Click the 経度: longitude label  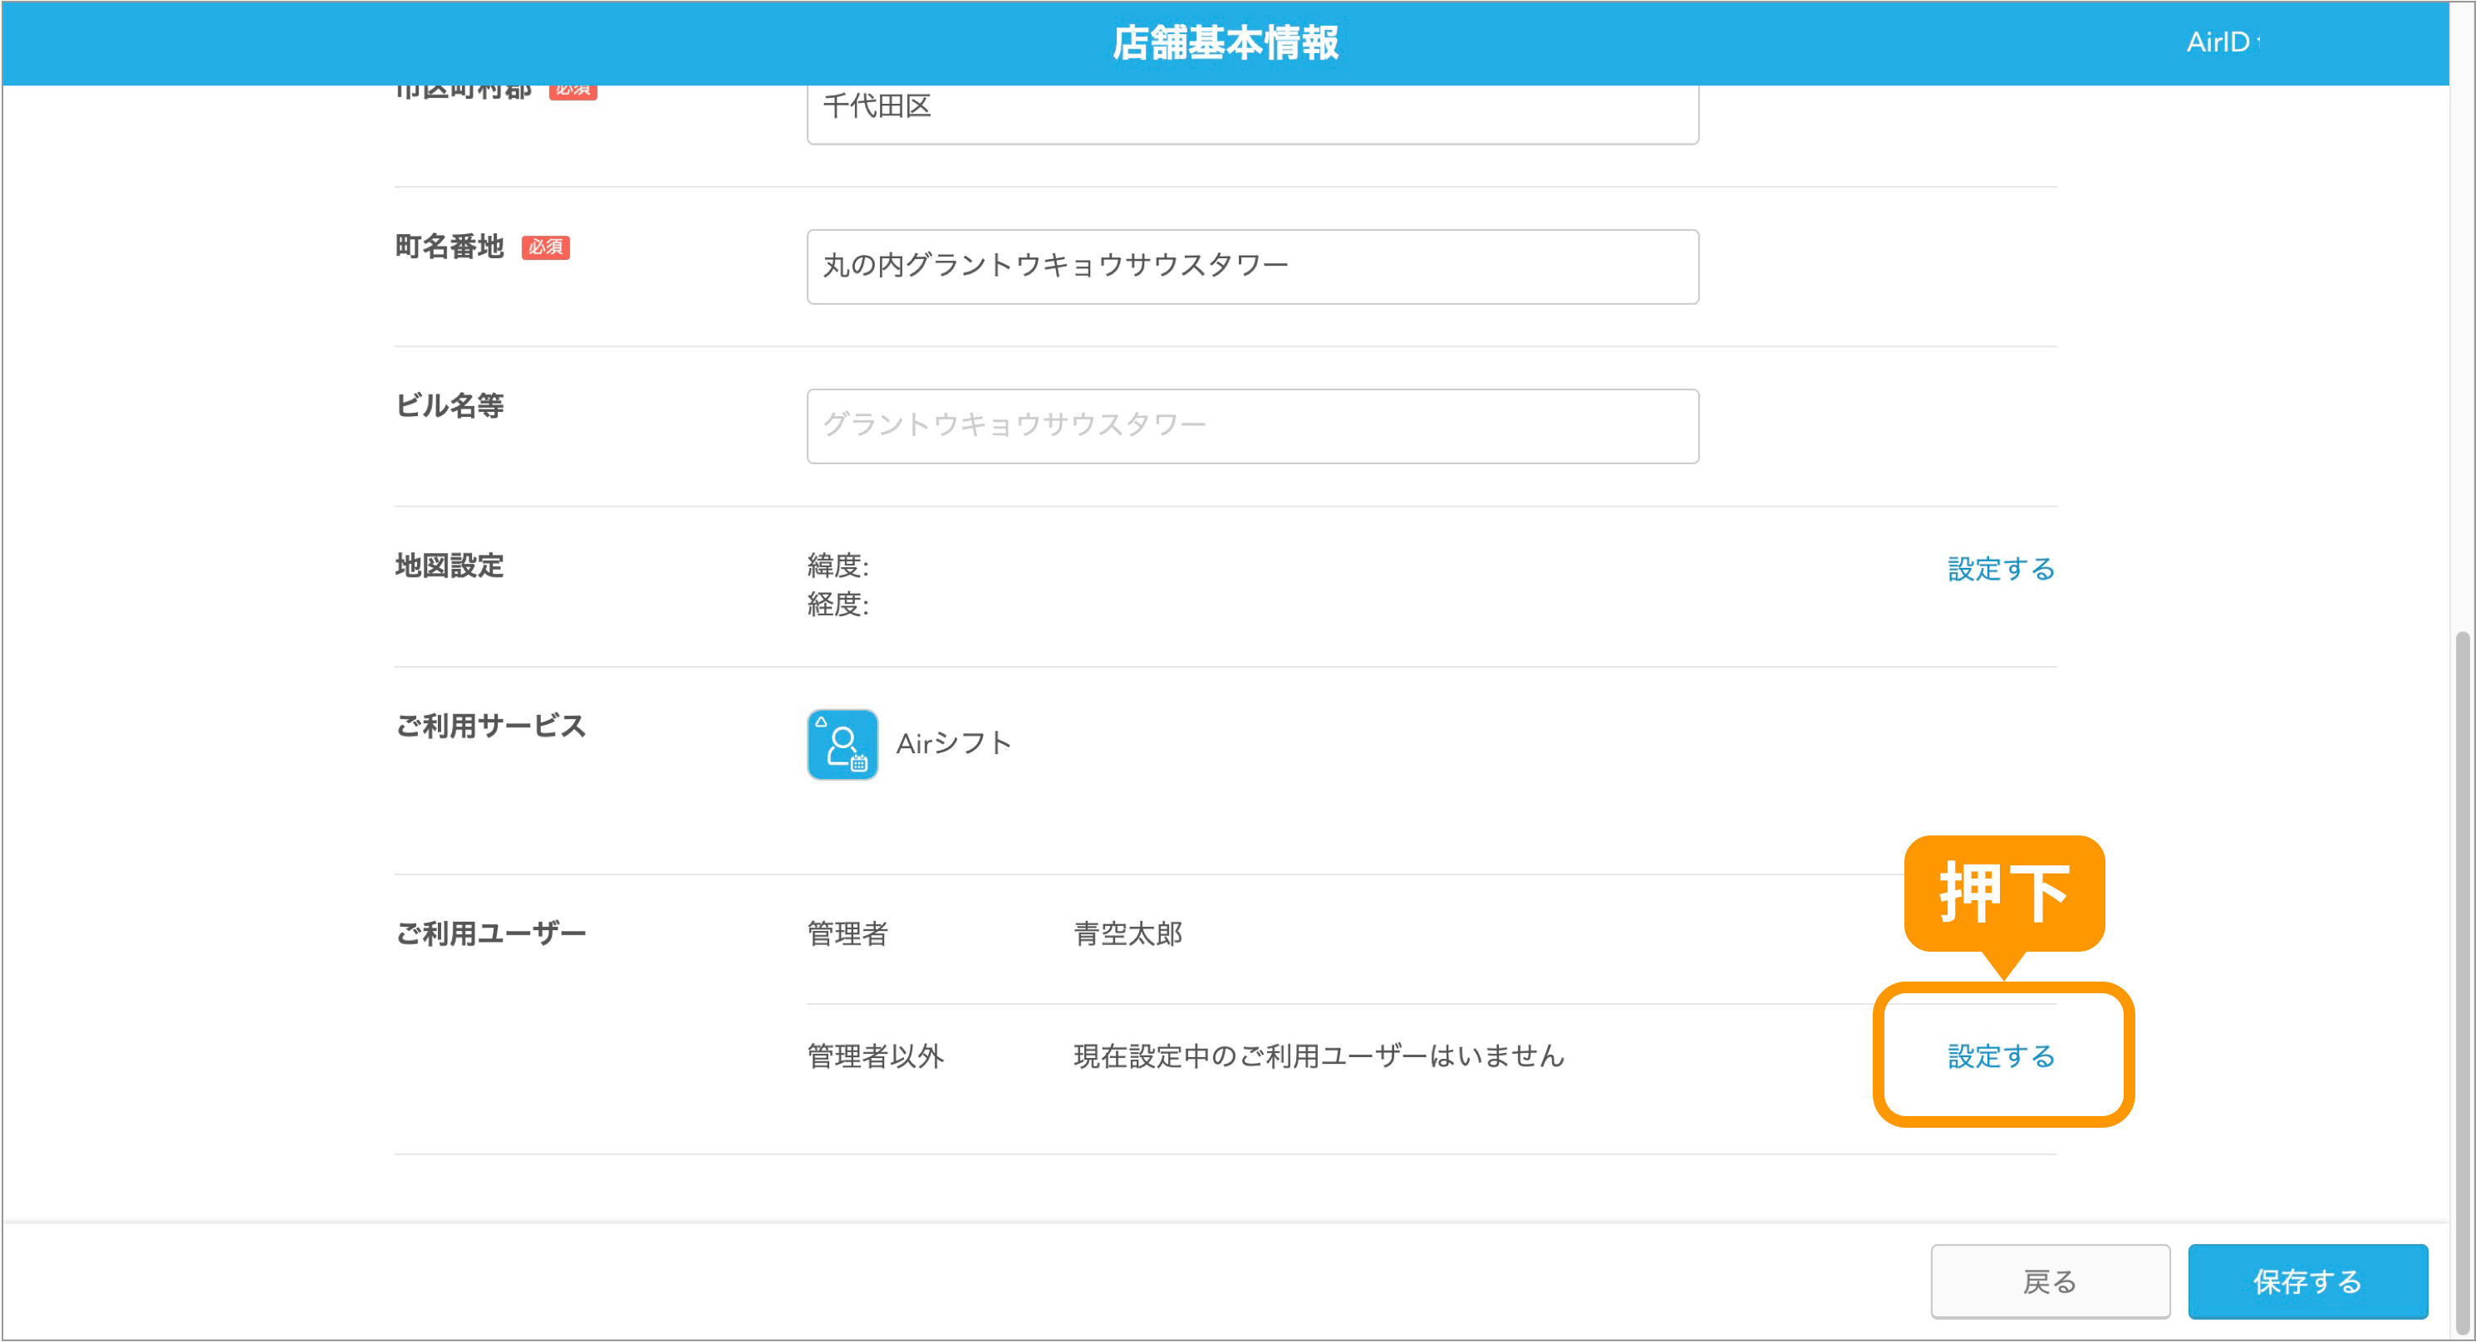838,605
